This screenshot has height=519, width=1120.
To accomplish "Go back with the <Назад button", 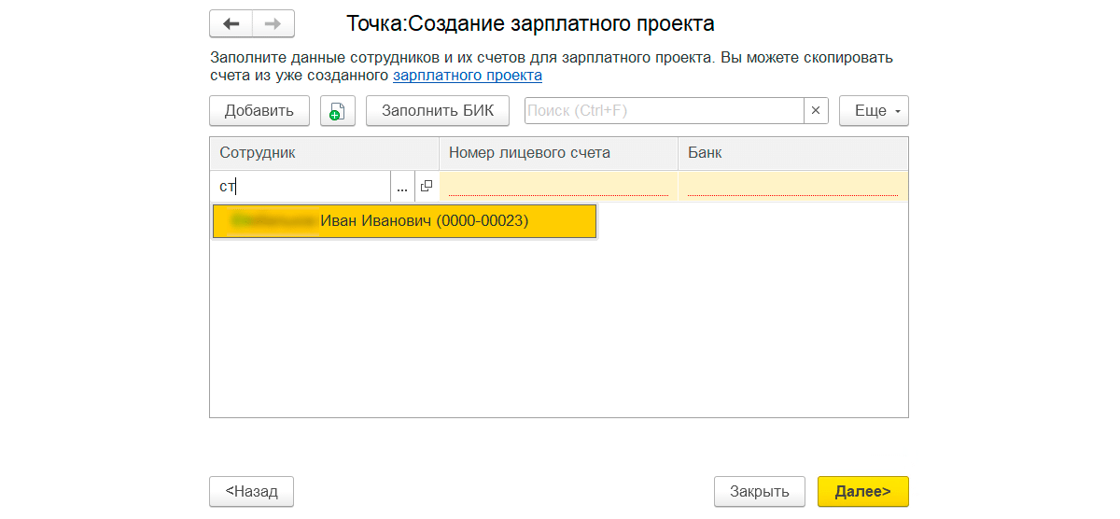I will coord(251,491).
